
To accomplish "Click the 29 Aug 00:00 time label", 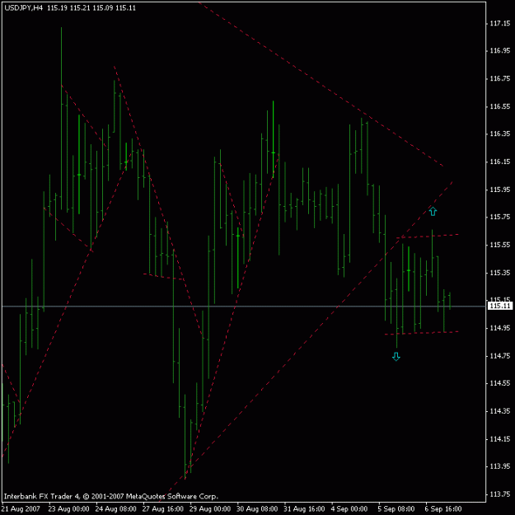I will pyautogui.click(x=210, y=509).
